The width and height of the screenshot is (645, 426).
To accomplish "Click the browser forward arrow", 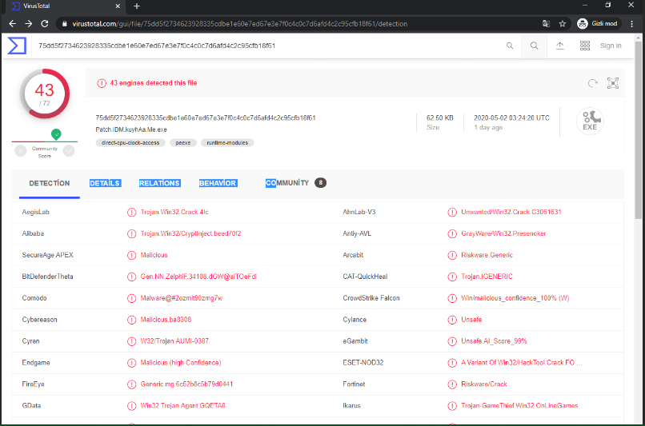I will click(x=28, y=24).
